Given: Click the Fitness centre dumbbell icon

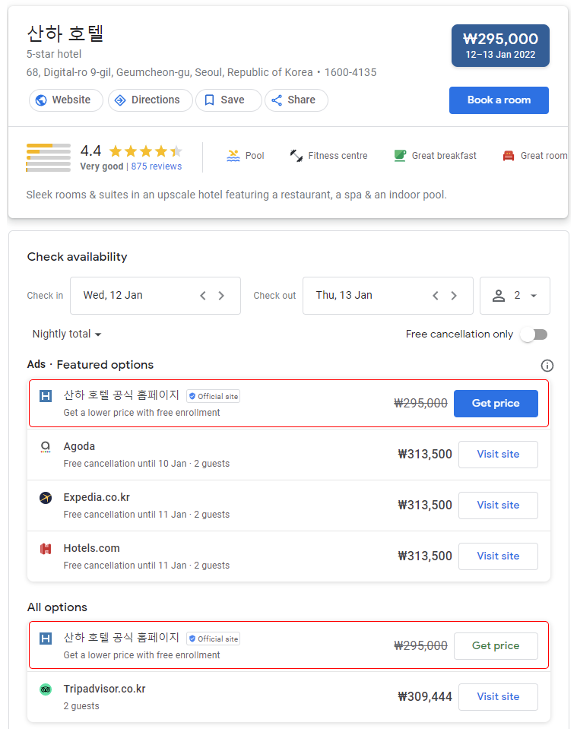Looking at the screenshot, I should tap(296, 156).
